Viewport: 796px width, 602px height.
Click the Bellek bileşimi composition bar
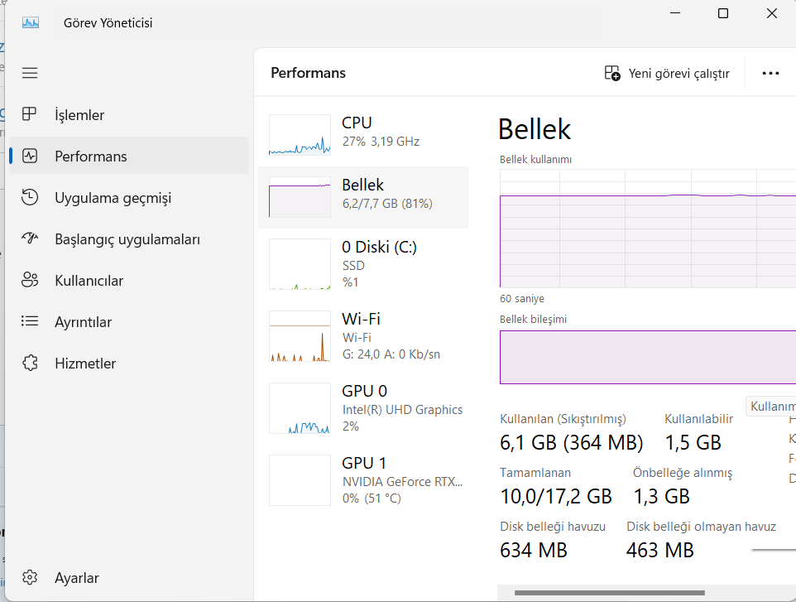click(x=647, y=357)
